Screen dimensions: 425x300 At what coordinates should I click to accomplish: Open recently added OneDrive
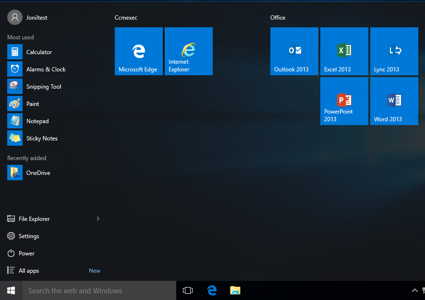tap(39, 173)
